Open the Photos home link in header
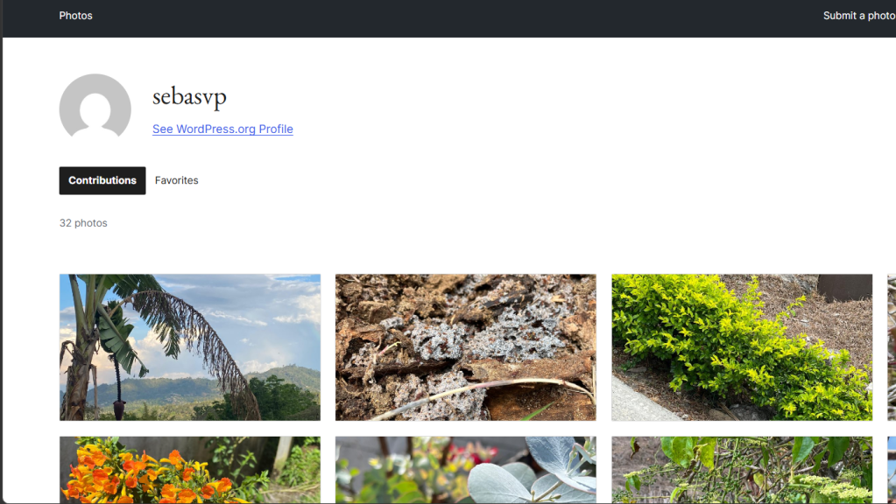The width and height of the screenshot is (896, 504). [x=75, y=16]
